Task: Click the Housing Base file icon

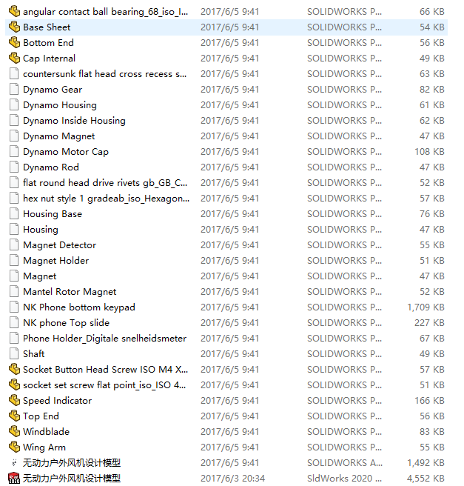Action: point(14,213)
